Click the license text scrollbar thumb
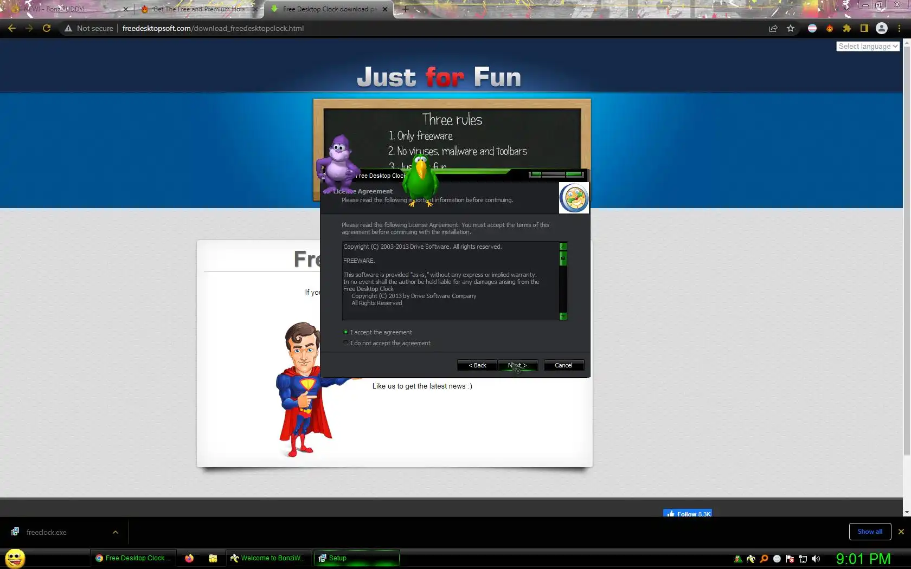Viewport: 911px width, 569px height. [563, 258]
